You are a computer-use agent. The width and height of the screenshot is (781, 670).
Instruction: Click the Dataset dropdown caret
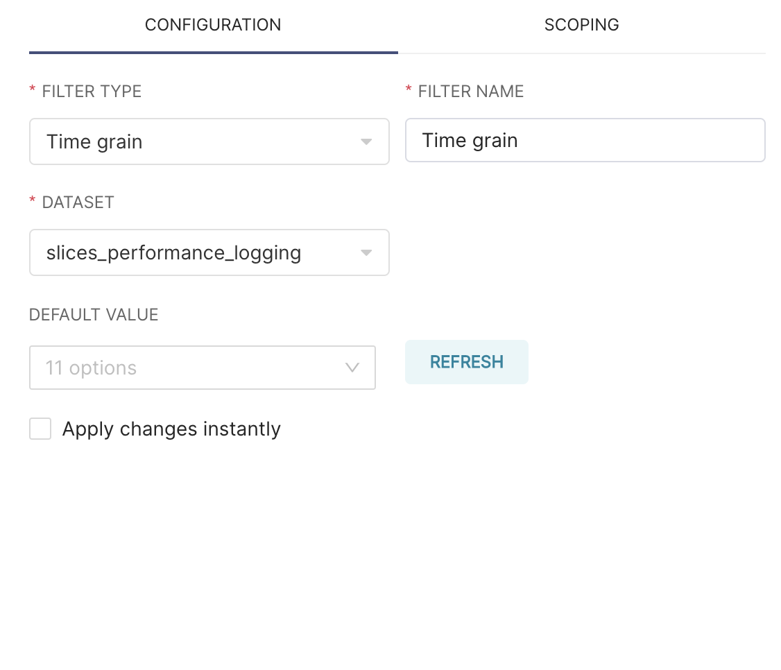tap(367, 252)
